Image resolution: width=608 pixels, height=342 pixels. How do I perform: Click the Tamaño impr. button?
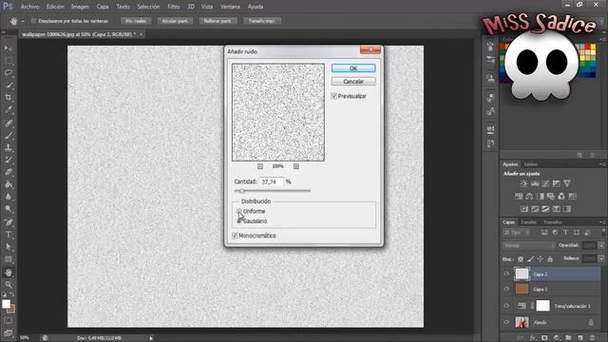pyautogui.click(x=262, y=21)
